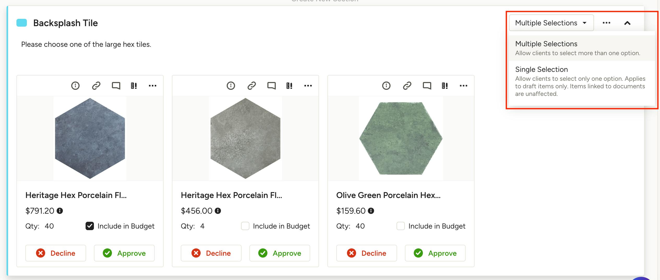This screenshot has height=280, width=660.
Task: Click 'Please choose one of the large hex tiles.'
Action: 86,44
